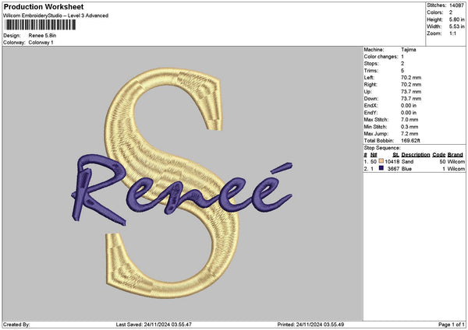Click the Color changes label
Screen dimensions: 468x330
(381, 57)
